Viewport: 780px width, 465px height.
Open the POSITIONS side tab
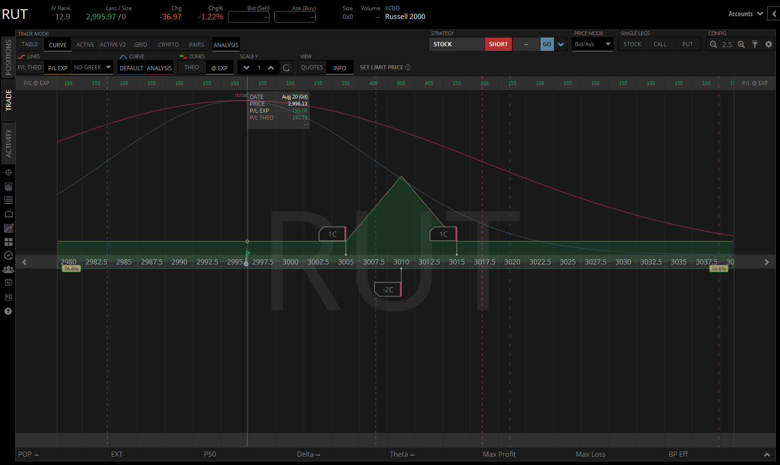click(x=8, y=57)
